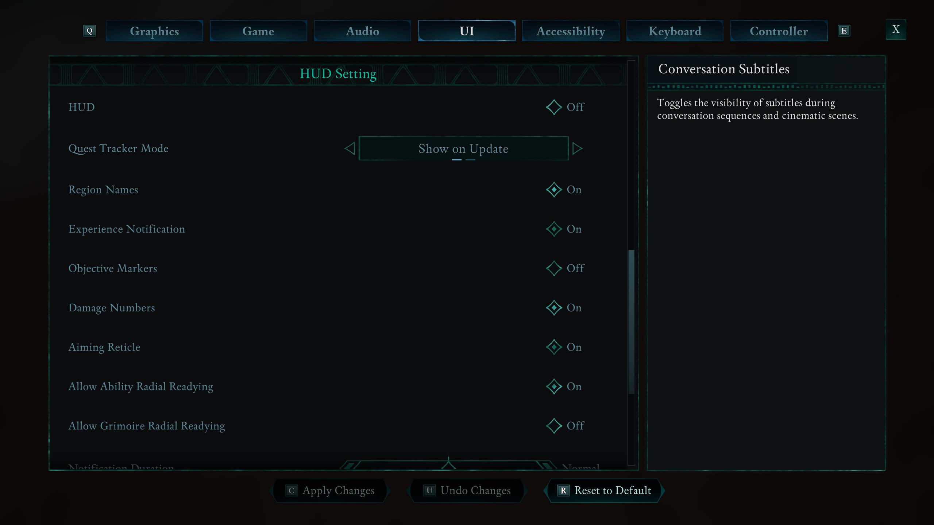
Task: Click Apply Changes button
Action: (330, 490)
